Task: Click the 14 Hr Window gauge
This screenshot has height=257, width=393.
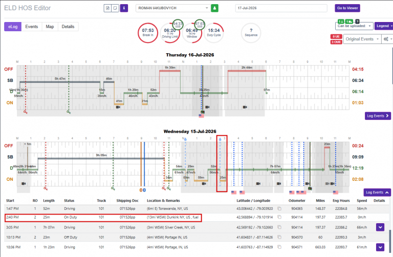Action: pos(192,34)
